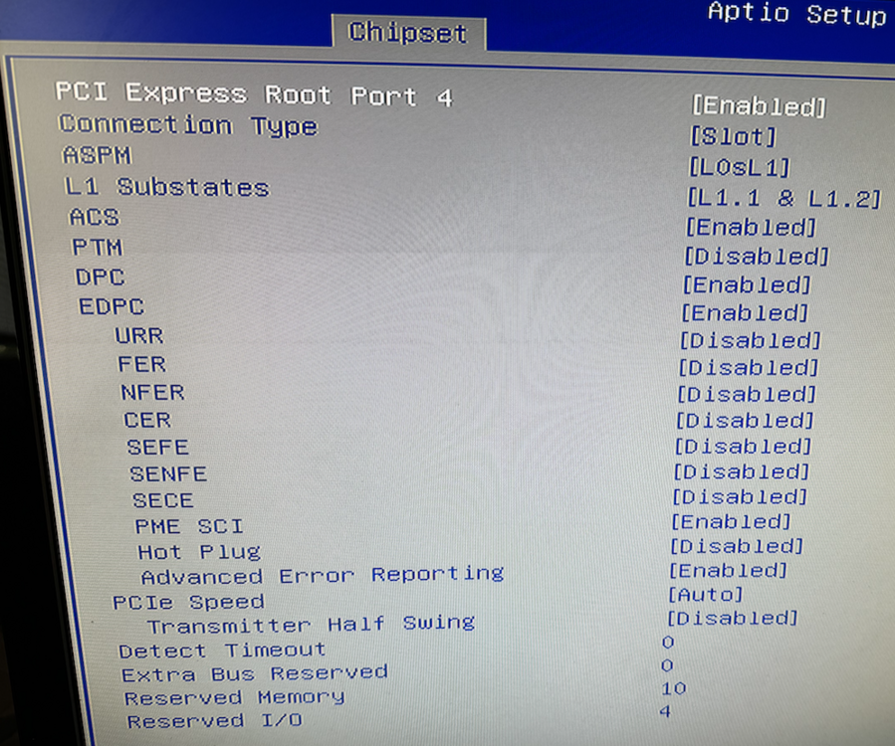The image size is (895, 746).
Task: Open PME SCI Enabled option
Action: pos(731,521)
